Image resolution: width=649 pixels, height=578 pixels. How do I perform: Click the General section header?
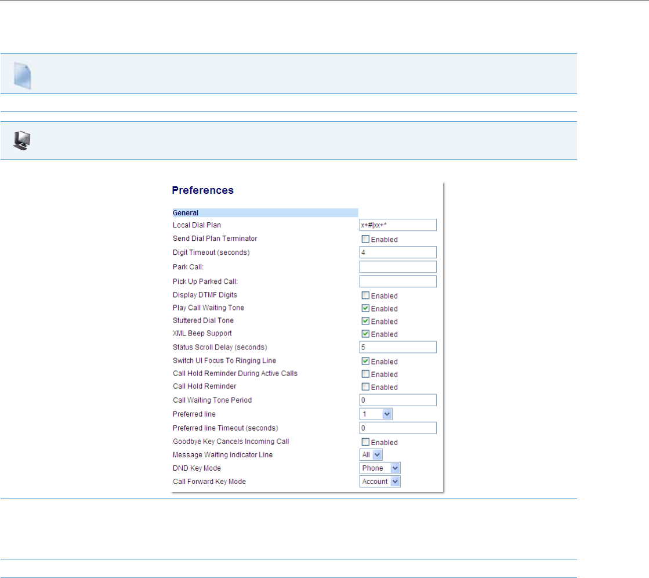coord(265,213)
